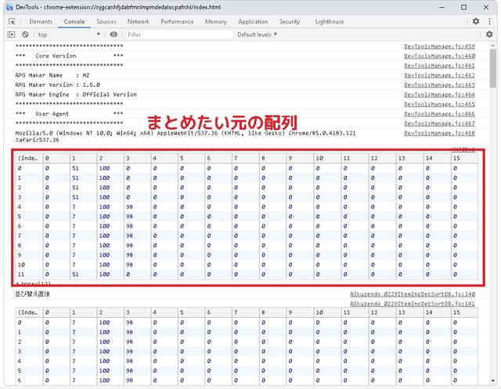The width and height of the screenshot is (501, 389).
Task: Open the Sources tab
Action: pyautogui.click(x=106, y=22)
